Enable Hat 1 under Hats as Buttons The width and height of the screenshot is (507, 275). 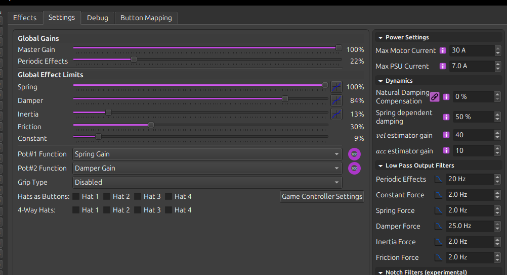[76, 196]
